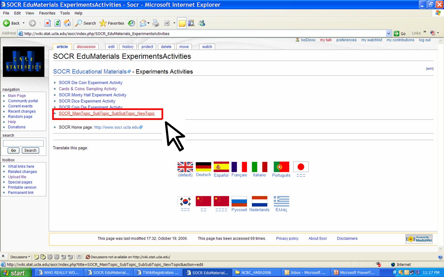Click the Refresh page icon
The width and height of the screenshot is (444, 277).
tap(57, 23)
